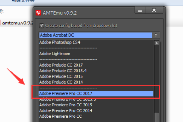Choose Adobe Premiere Pro CC 2014 from the list
The width and height of the screenshot is (183, 122).
pyautogui.click(x=66, y=110)
